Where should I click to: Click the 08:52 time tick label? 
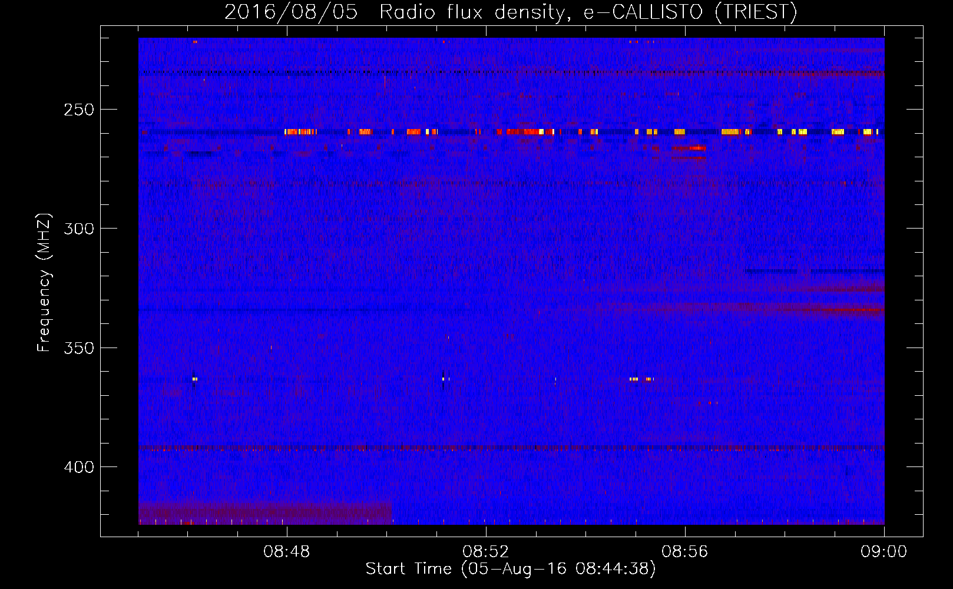[x=486, y=552]
